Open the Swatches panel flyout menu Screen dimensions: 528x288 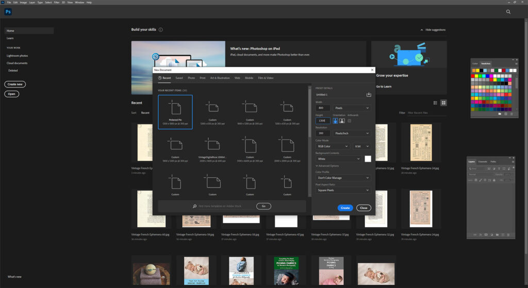tap(517, 63)
